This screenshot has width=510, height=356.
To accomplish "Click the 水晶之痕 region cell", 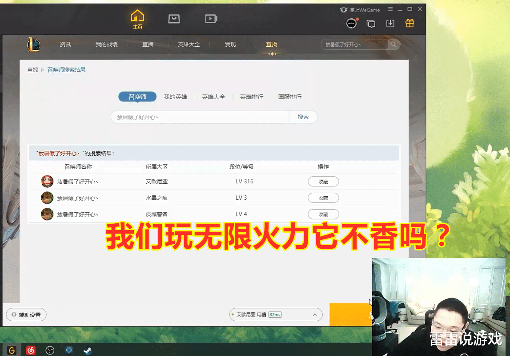I will 157,198.
